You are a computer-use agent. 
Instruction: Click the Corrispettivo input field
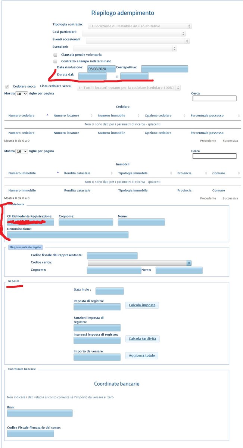pos(165,69)
